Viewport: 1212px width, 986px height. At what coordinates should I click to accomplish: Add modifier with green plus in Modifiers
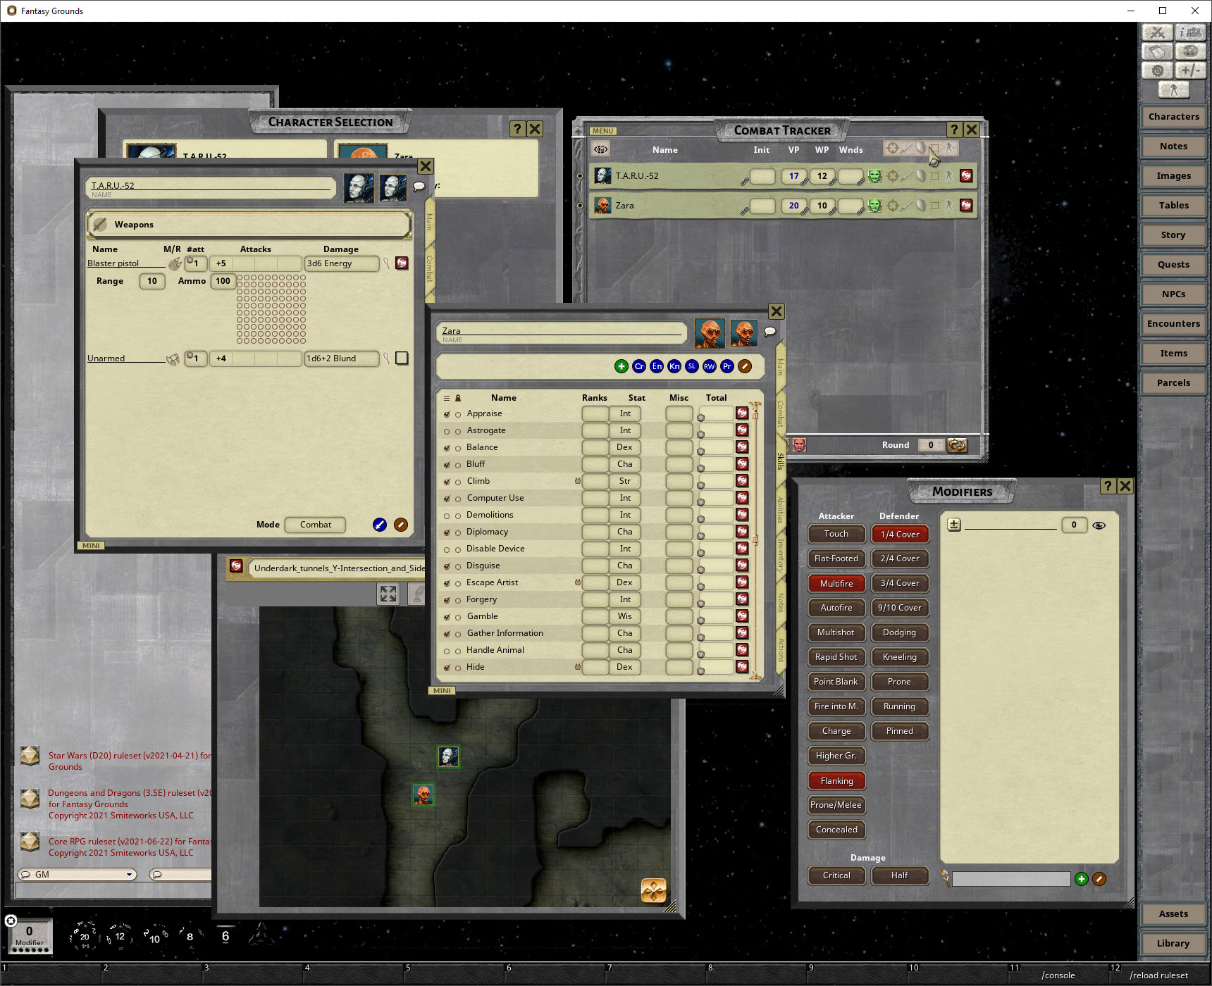point(1082,879)
